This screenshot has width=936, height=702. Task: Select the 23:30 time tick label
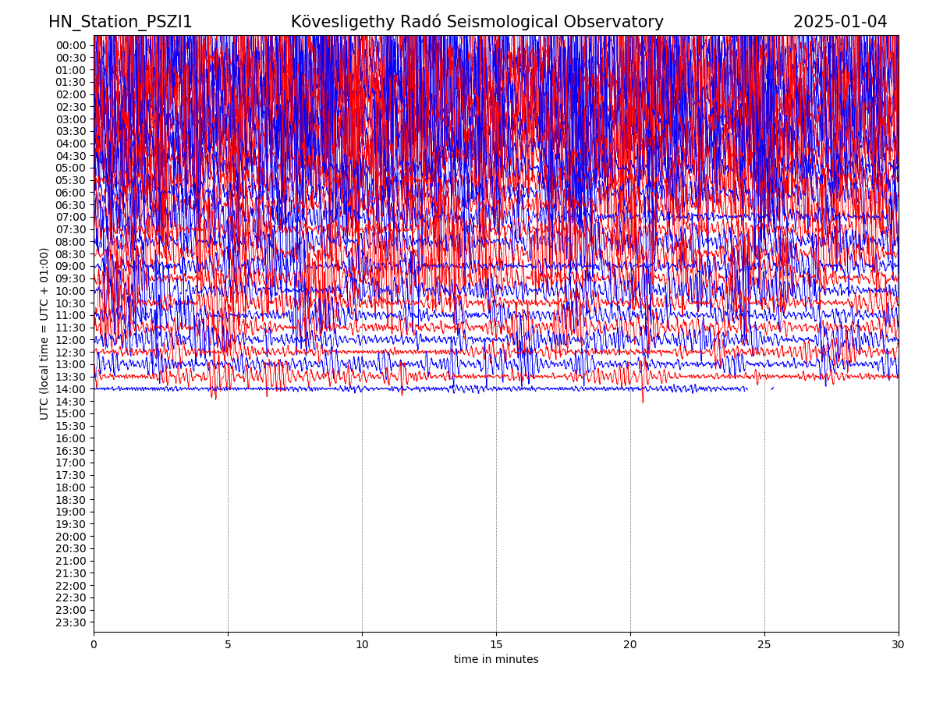[71, 622]
